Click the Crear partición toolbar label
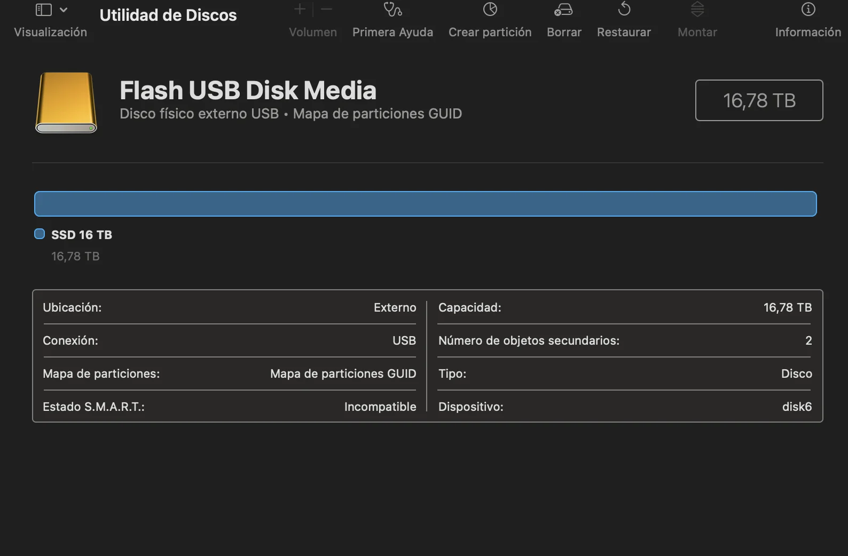Screen dimensions: 848x556 point(490,32)
